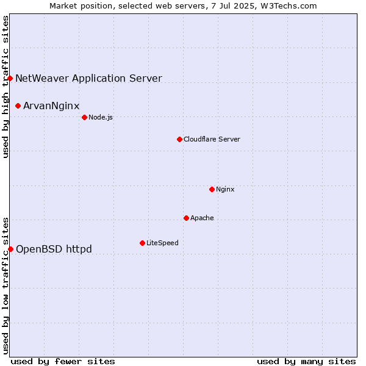The height and width of the screenshot is (366, 366).
Task: Click 'used by high traffic sites' axis label
Action: [5, 87]
